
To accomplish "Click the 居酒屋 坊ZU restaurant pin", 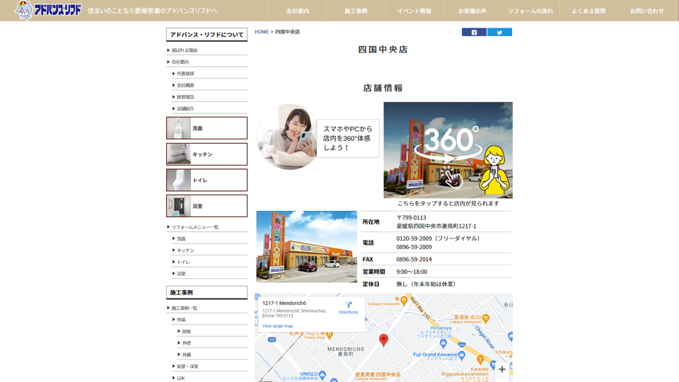I will [x=485, y=318].
